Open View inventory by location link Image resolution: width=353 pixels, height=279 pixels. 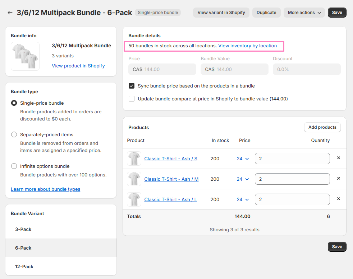(x=247, y=46)
